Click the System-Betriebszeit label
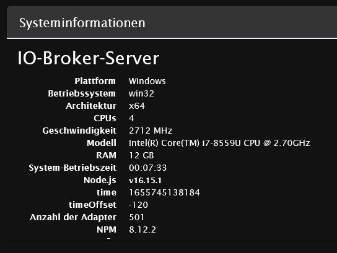This screenshot has height=253, width=337. (72, 168)
